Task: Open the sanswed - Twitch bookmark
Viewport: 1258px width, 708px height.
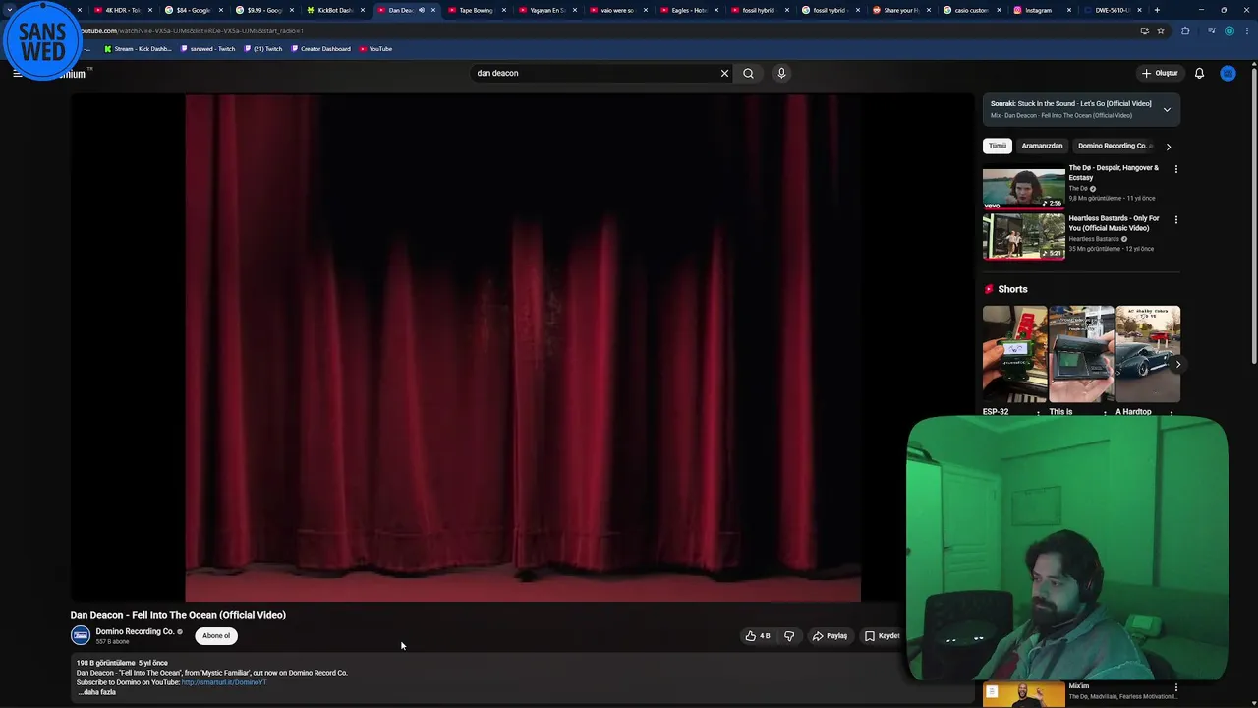Action: pos(208,49)
